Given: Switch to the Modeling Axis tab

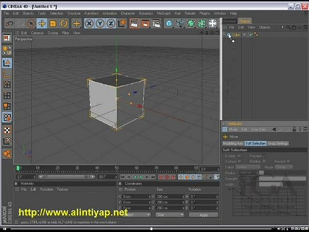Looking at the screenshot, I should coord(233,143).
